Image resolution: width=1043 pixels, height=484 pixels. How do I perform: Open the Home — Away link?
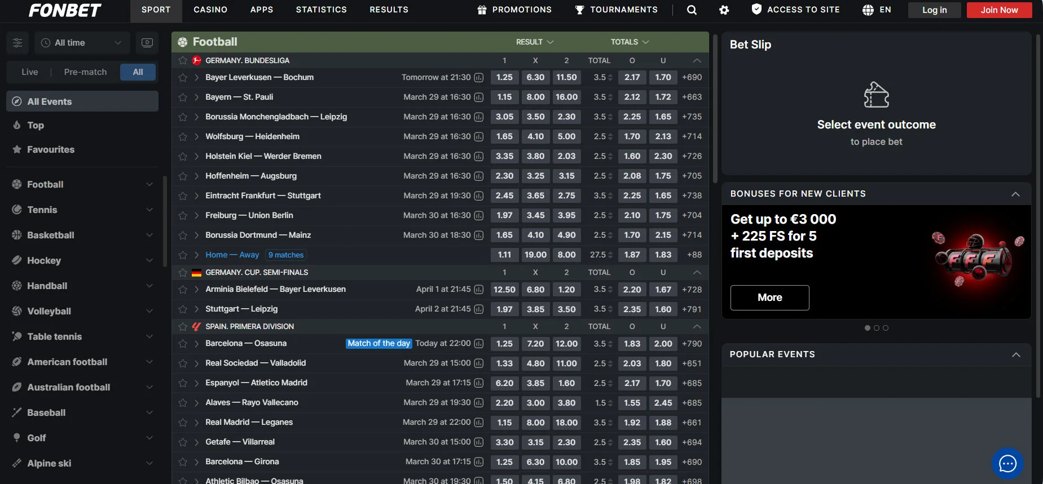point(232,255)
